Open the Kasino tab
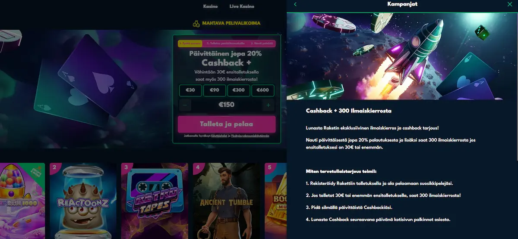The height and width of the screenshot is (239, 518). (x=211, y=6)
